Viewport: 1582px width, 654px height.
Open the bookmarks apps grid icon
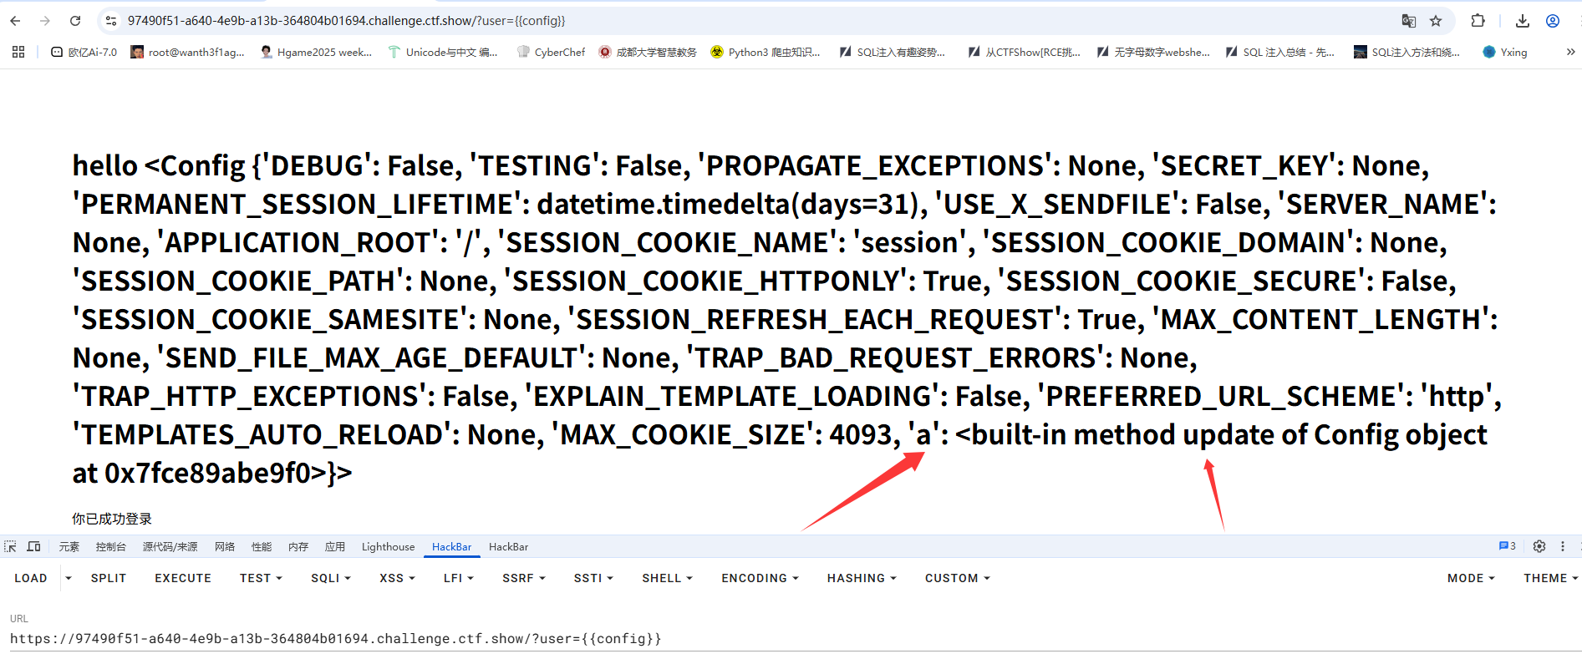coord(18,52)
